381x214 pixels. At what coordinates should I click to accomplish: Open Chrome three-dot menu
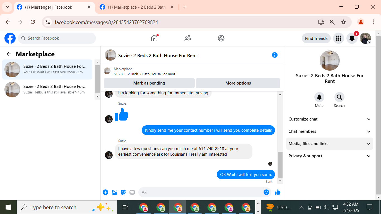coord(373,22)
